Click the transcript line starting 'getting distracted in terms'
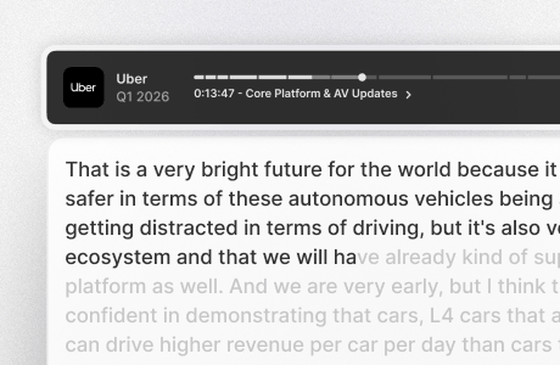Image resolution: width=560 pixels, height=365 pixels. (312, 228)
